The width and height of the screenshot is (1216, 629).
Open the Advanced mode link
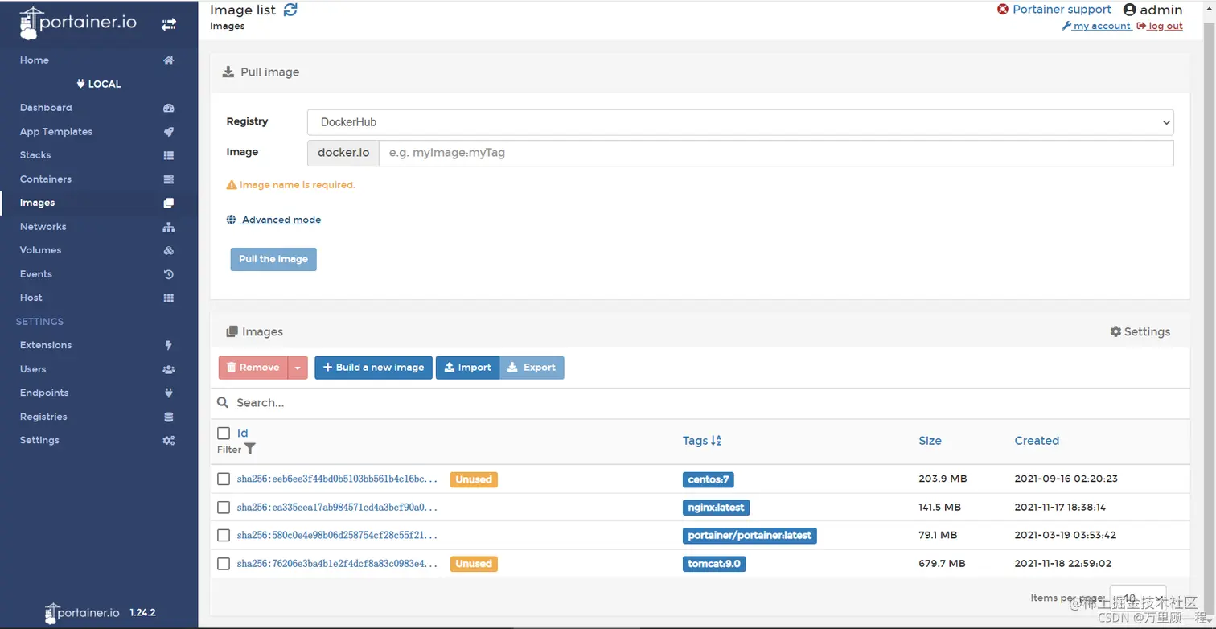point(281,220)
